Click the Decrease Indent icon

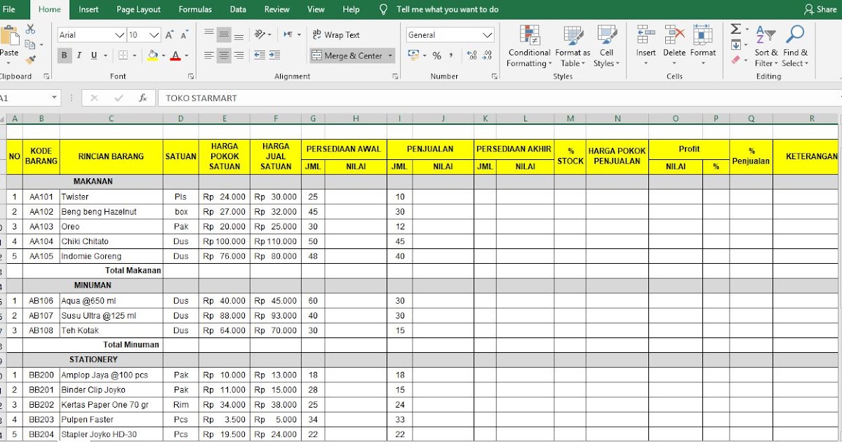pyautogui.click(x=260, y=55)
